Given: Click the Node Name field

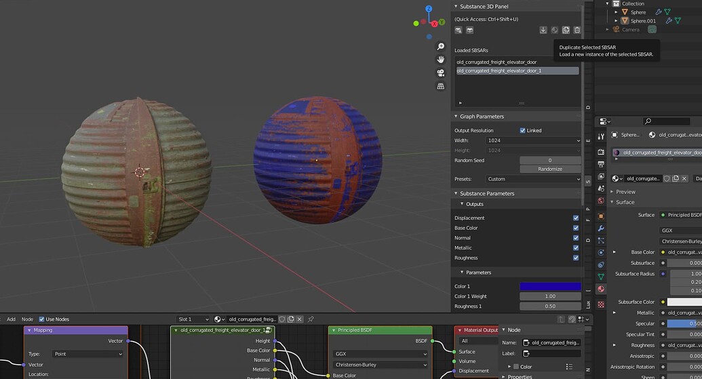Looking at the screenshot, I should (x=551, y=343).
